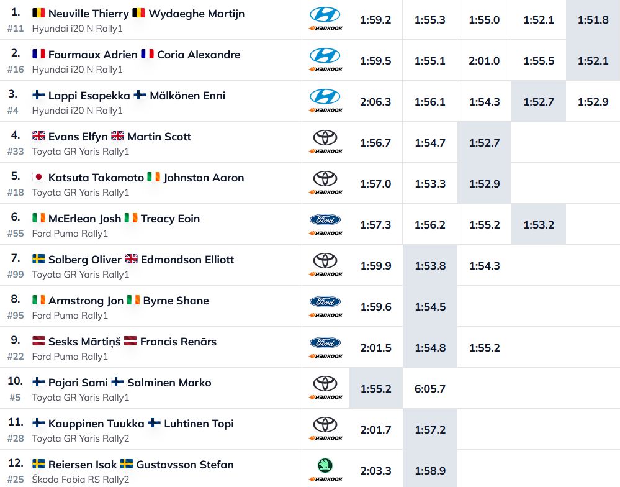
Task: Click the Hankook tyre logo in Lappi's row
Action: 325,111
